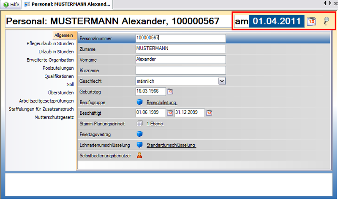Click the grid icon for Stamm-Planungseinheit

click(x=140, y=124)
